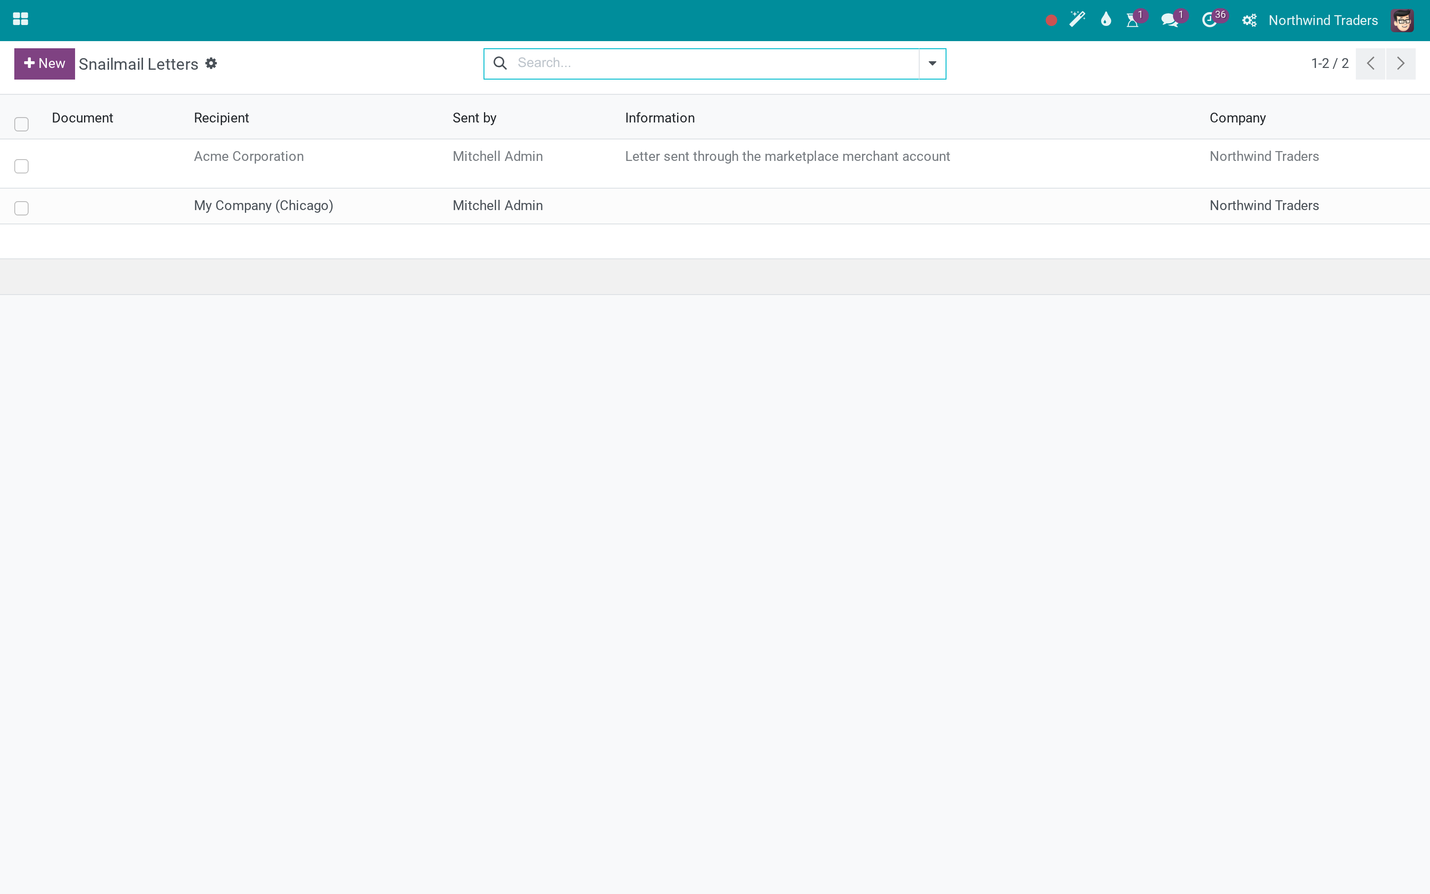Viewport: 1430px width, 894px height.
Task: Open the My Company (Chicago) recipient record
Action: (264, 205)
